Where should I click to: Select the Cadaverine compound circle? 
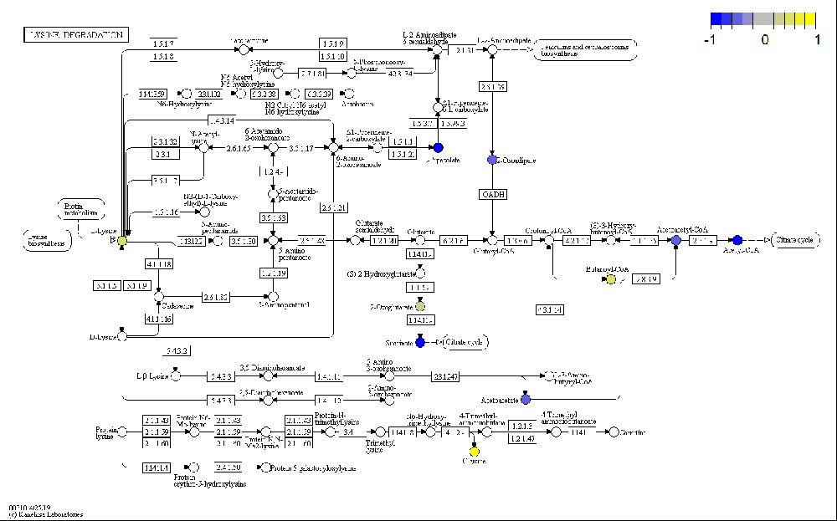tap(159, 295)
